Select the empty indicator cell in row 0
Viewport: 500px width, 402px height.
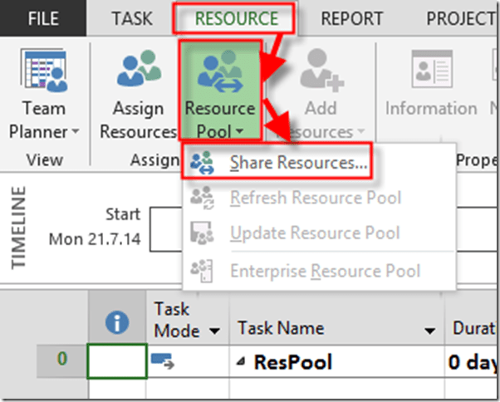[117, 363]
